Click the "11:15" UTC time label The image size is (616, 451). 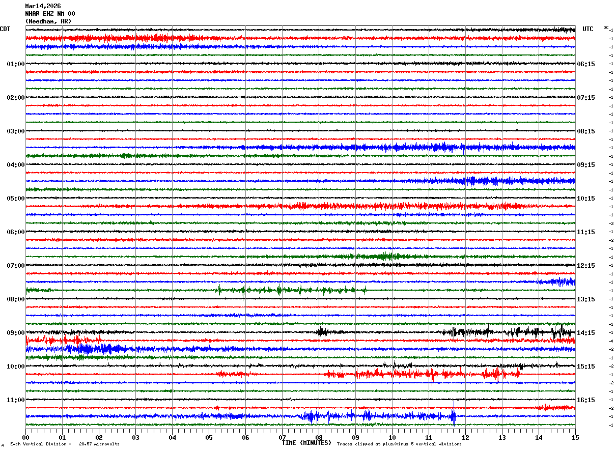[586, 232]
